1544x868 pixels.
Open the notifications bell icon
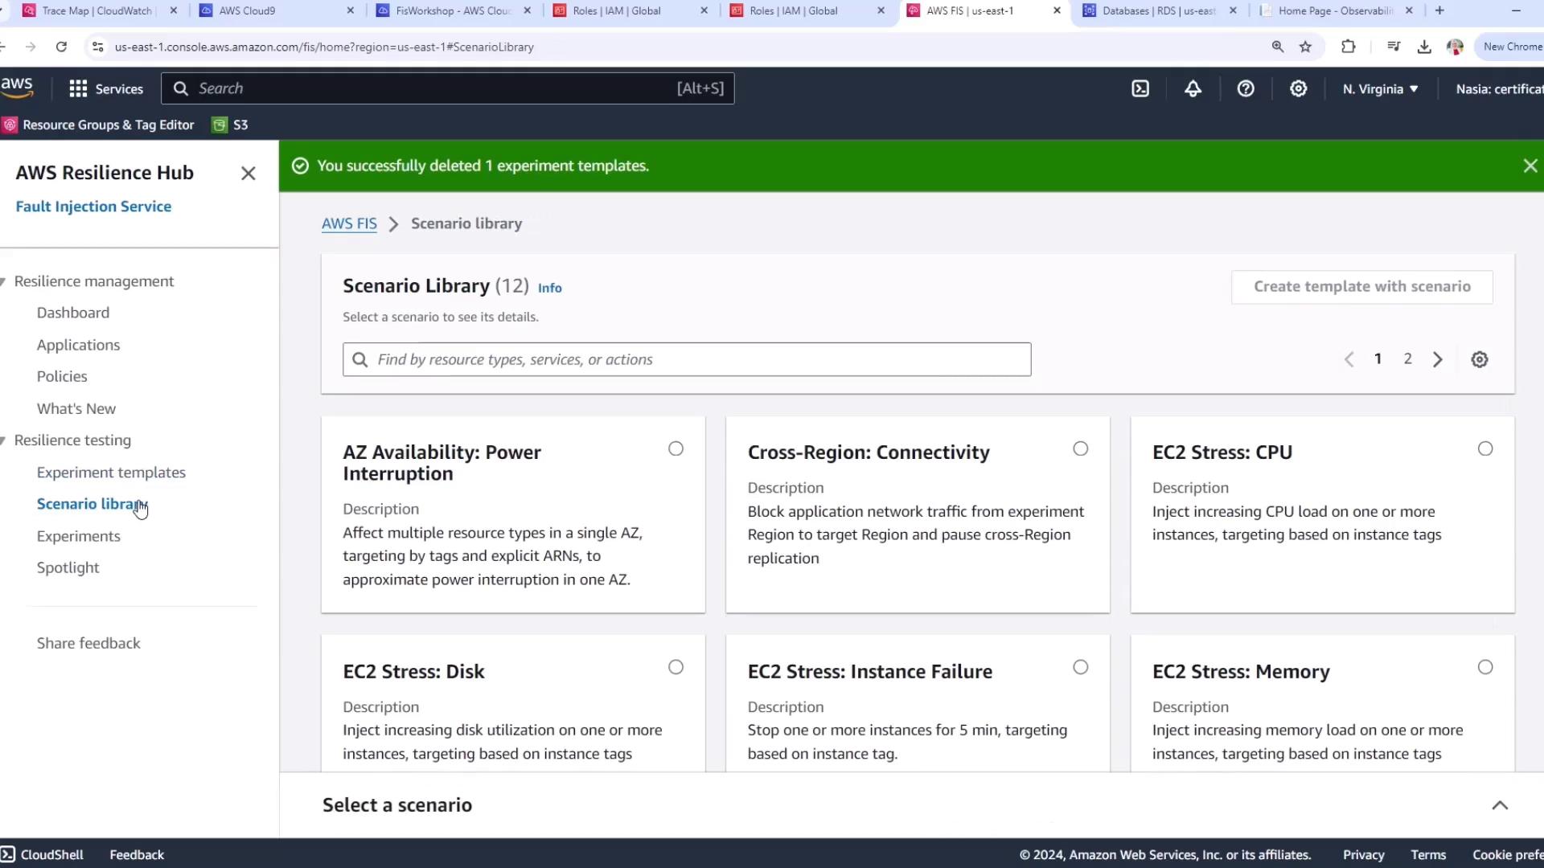(x=1193, y=88)
